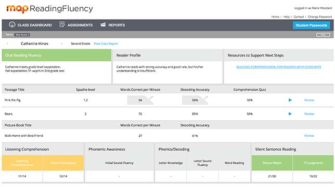This screenshot has height=187, width=335.
Task: Click the Letter Sound Fluency cell
Action: (x=202, y=163)
